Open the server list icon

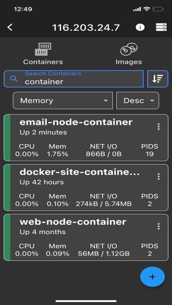161,27
